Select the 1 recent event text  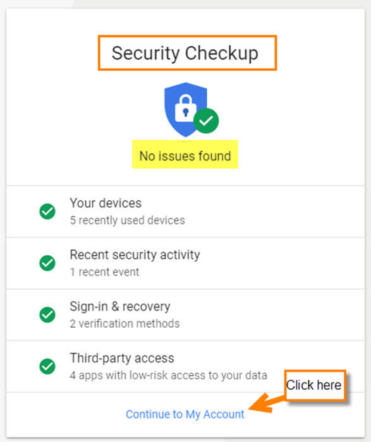click(104, 272)
